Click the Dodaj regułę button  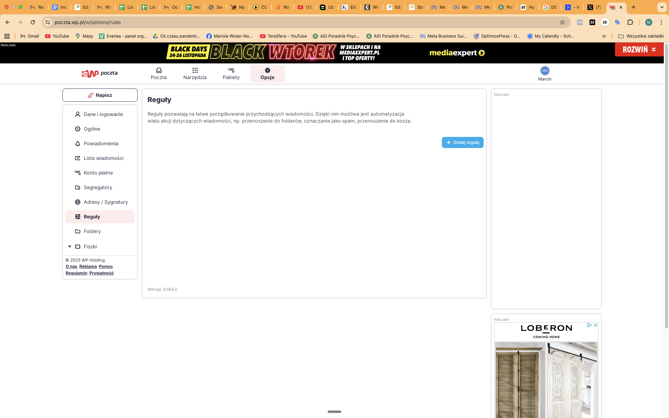coord(462,142)
